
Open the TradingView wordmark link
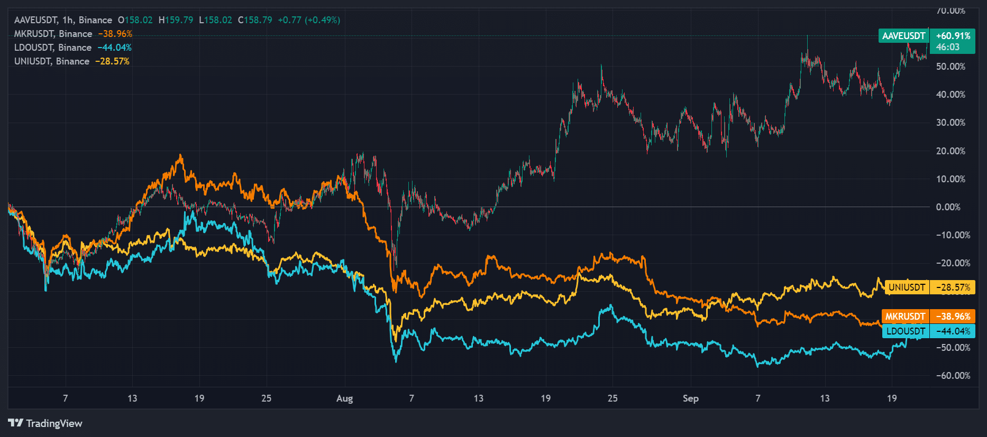point(54,423)
